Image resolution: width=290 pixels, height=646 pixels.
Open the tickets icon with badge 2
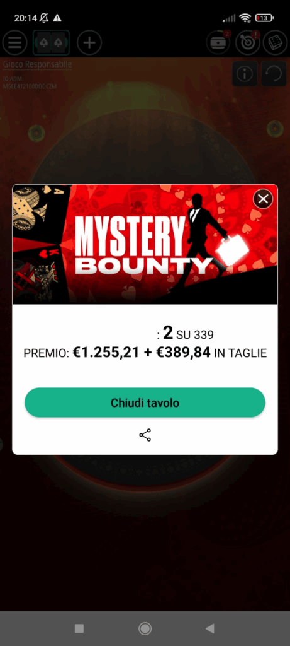(218, 42)
